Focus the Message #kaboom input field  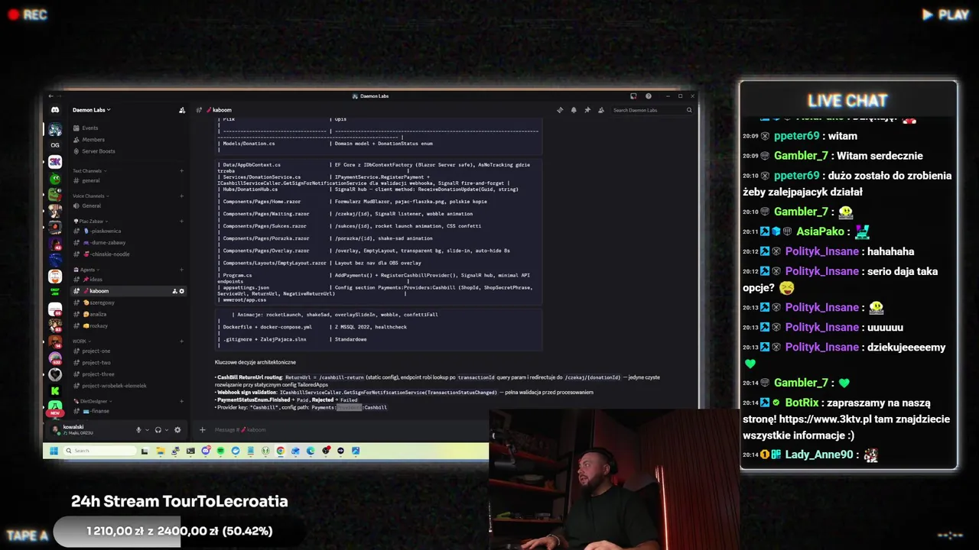click(344, 430)
